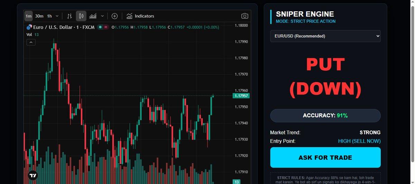Click the SNIPER ENGINE heading

pyautogui.click(x=305, y=14)
